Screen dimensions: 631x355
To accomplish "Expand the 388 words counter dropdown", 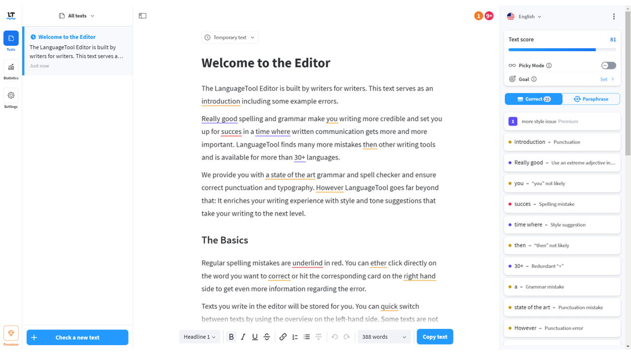I will click(x=384, y=337).
